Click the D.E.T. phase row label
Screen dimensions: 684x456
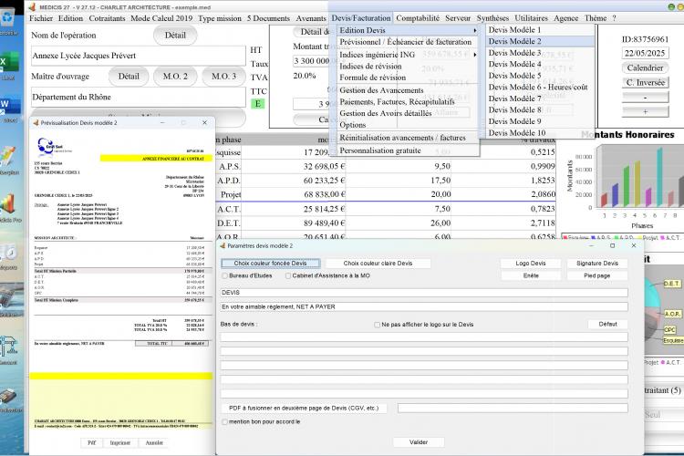(x=229, y=223)
